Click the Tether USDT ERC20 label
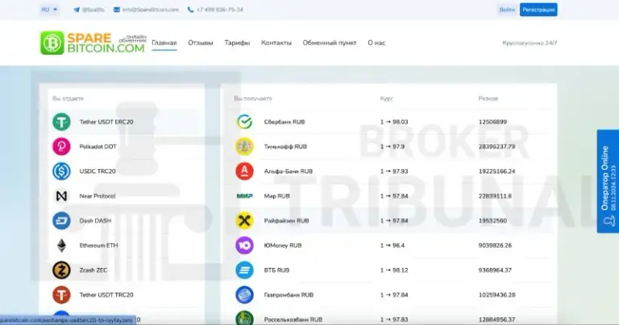 coord(106,122)
